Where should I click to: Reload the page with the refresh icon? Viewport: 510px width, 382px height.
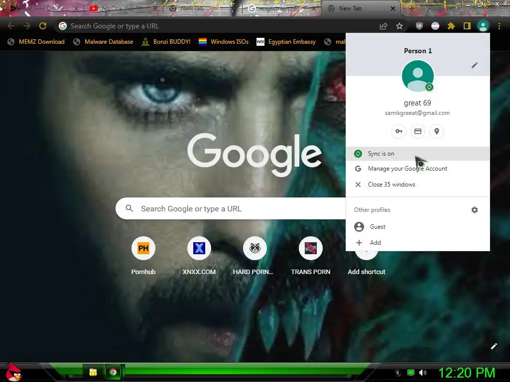coord(43,26)
